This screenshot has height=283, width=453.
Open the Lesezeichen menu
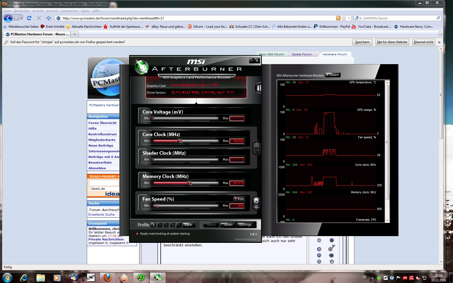tap(70, 11)
